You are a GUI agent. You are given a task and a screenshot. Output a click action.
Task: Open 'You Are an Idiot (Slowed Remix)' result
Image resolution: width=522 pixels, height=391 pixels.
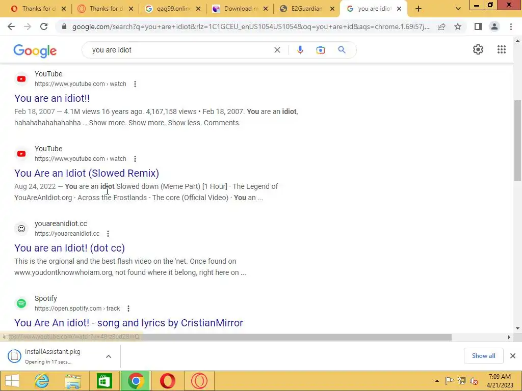point(87,173)
